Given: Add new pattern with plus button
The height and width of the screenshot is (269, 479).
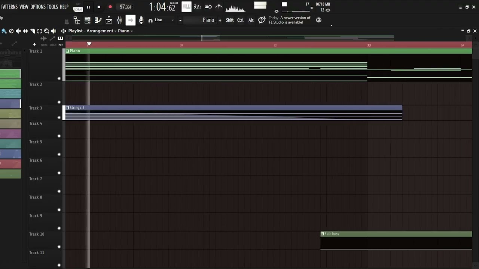Looking at the screenshot, I should tap(220, 20).
